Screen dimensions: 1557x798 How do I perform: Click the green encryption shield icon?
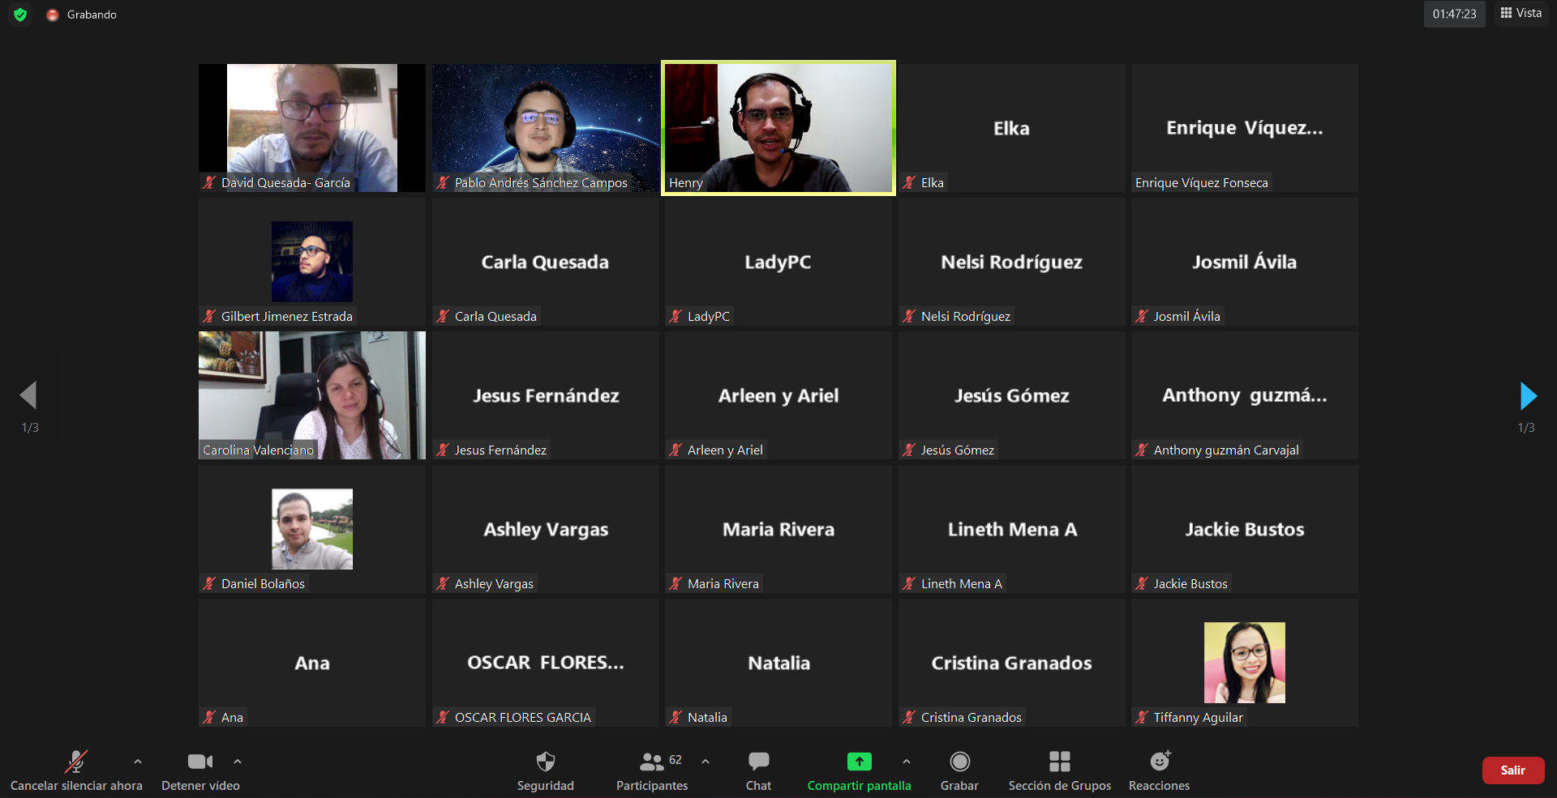pyautogui.click(x=20, y=15)
